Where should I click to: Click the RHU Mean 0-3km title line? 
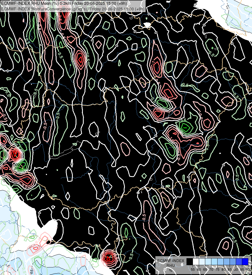pos(64,3)
